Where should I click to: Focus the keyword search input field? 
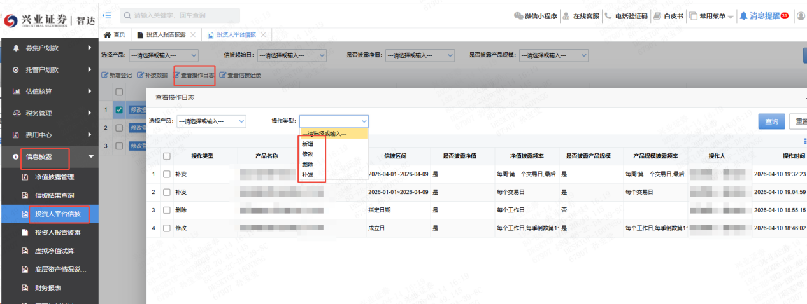point(179,15)
